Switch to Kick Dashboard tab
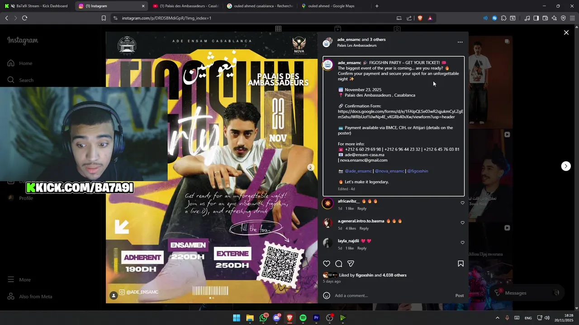 (x=36, y=6)
